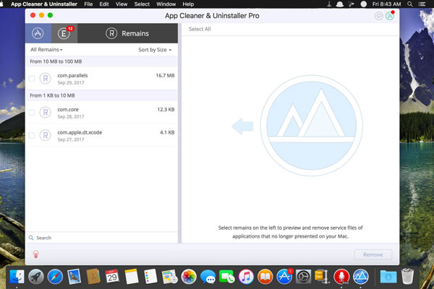Tick the com.core checkbox
The image size is (434, 289).
[x=32, y=113]
